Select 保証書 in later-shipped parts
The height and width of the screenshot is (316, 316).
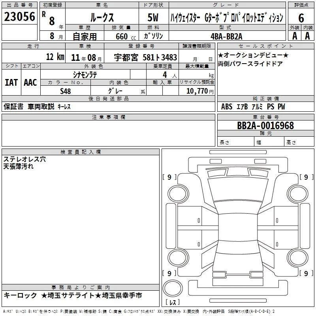(x=13, y=107)
